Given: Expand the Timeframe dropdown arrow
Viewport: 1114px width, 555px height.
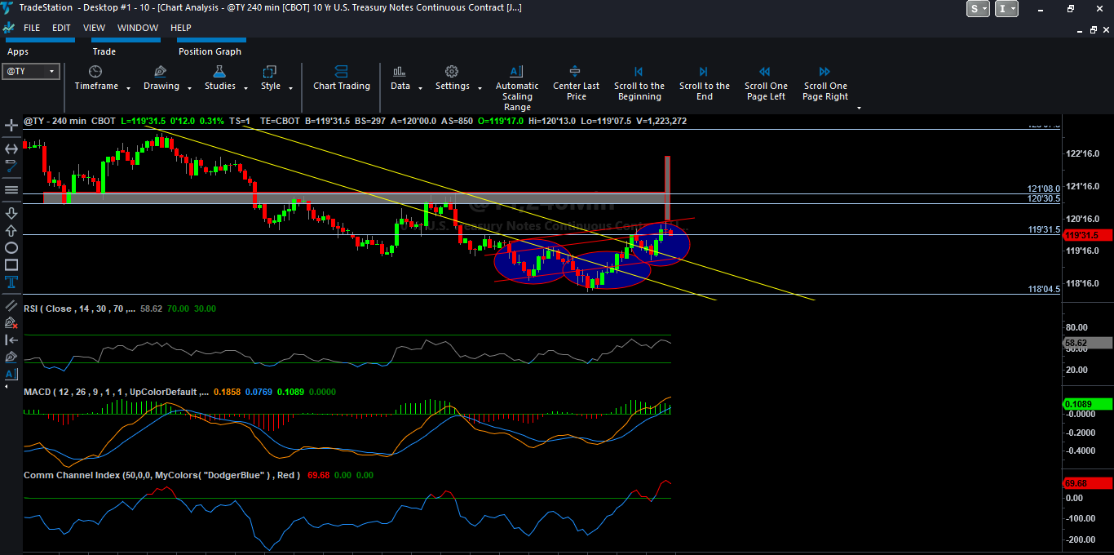Looking at the screenshot, I should click(126, 88).
